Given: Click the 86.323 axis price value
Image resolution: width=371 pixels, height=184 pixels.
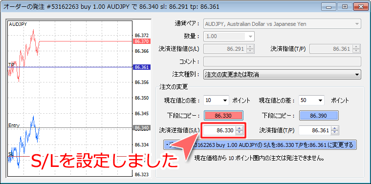Looking at the screenshot, I should 141,175.
